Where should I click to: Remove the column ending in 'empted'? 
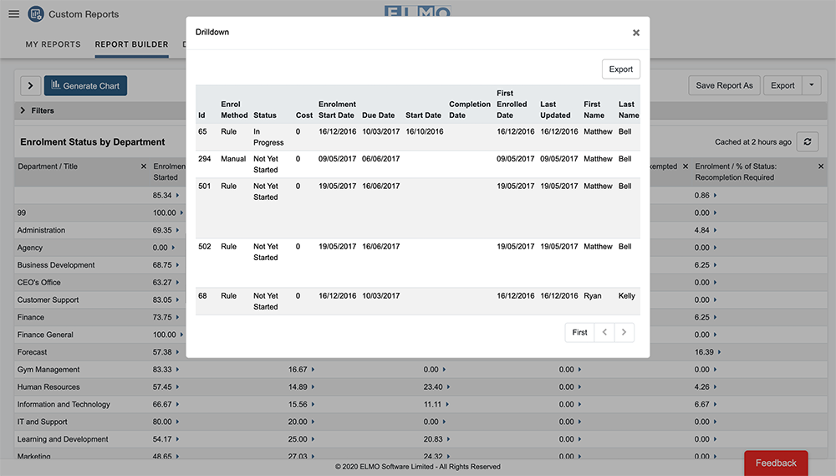click(x=686, y=166)
